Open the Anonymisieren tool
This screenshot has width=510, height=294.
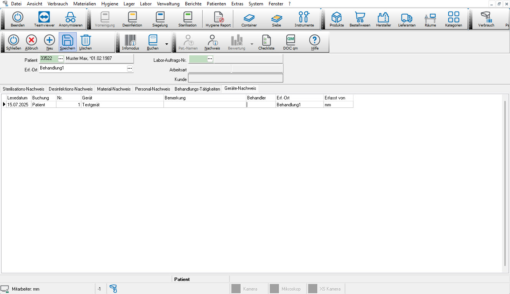[x=71, y=19]
